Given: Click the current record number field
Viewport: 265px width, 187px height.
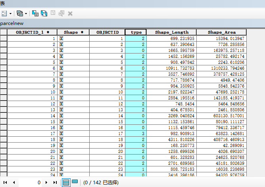Looking at the screenshot, I should 30,182.
